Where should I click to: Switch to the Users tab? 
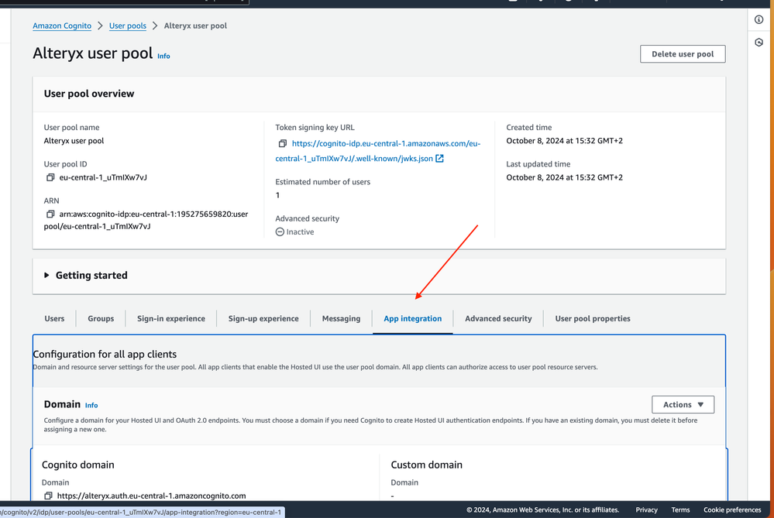[54, 319]
